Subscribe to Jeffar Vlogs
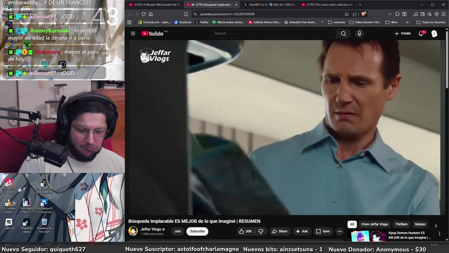 (x=197, y=231)
